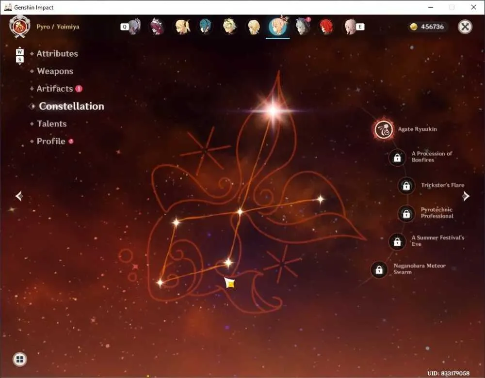This screenshot has height=378, width=485.
Task: Open the Weapons menu
Action: click(x=55, y=71)
